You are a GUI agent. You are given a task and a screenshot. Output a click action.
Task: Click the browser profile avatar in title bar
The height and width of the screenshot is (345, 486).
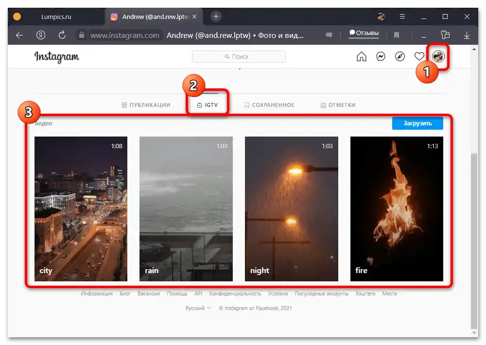click(381, 17)
